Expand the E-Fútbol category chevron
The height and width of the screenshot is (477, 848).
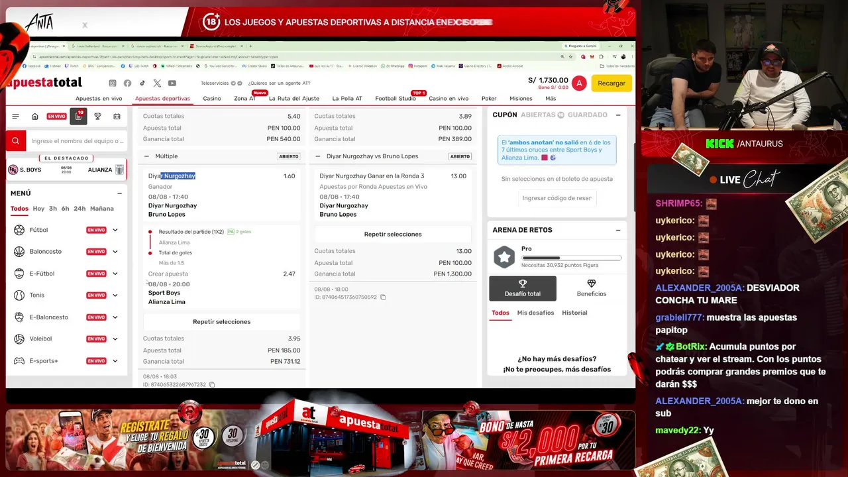pyautogui.click(x=115, y=274)
